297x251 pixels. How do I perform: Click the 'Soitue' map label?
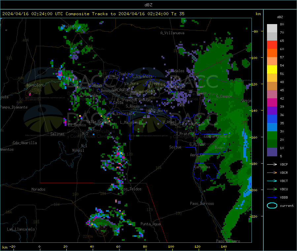pyautogui.click(x=175, y=147)
